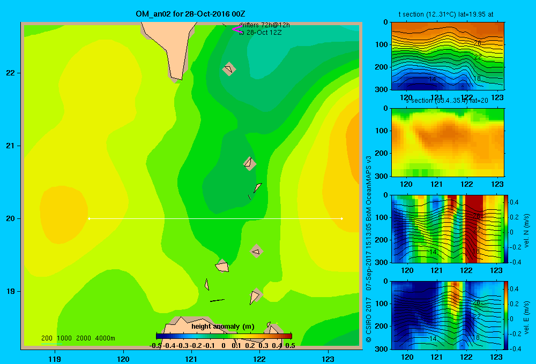The height and width of the screenshot is (364, 536).
Task: Click the vel. E colorbar
Action: tap(506, 315)
